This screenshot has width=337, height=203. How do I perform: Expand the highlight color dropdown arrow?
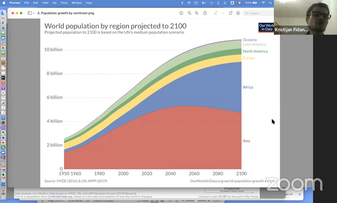222,13
